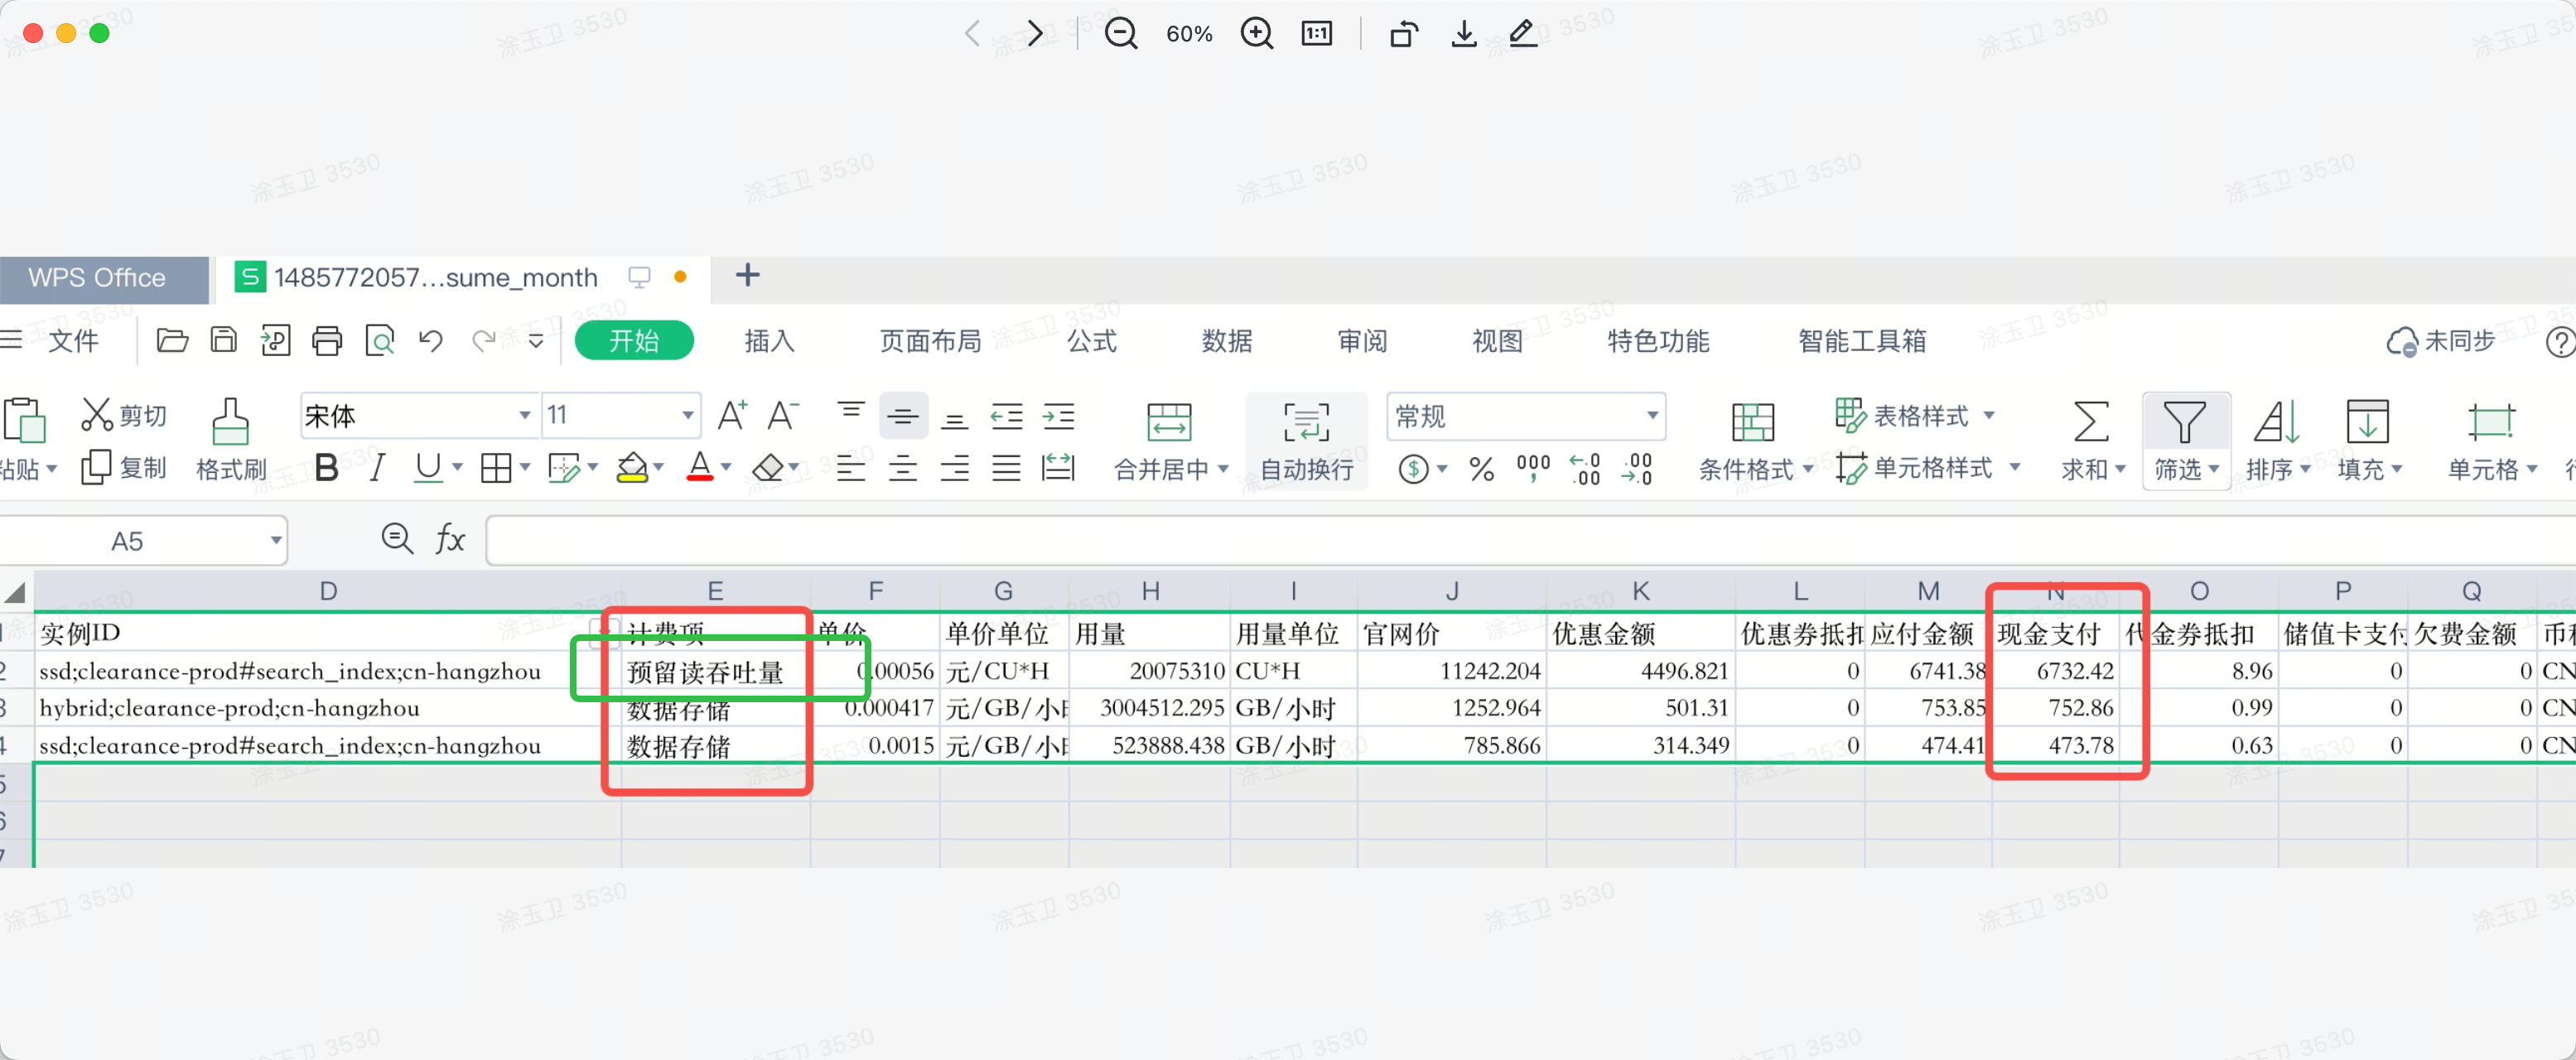Redo the last action
The width and height of the screenshot is (2576, 1060).
(x=484, y=341)
